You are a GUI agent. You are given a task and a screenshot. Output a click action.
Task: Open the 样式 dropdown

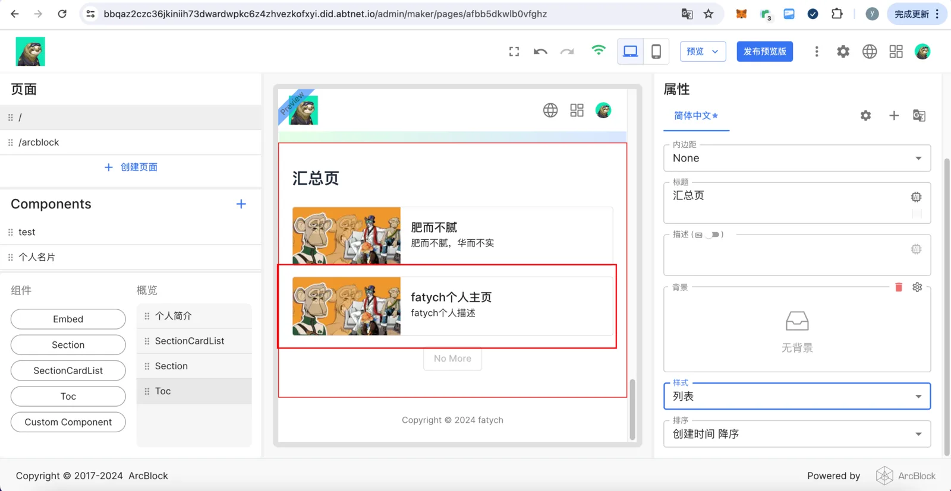coord(797,397)
